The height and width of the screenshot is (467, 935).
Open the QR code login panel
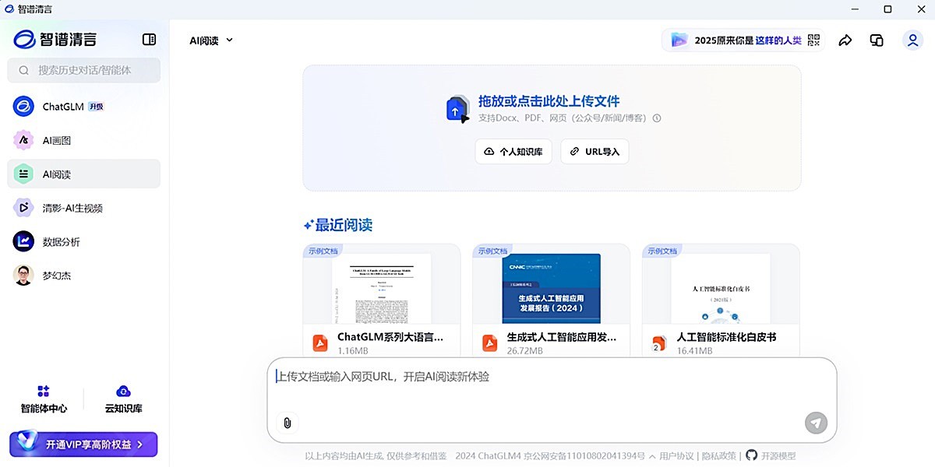point(813,40)
